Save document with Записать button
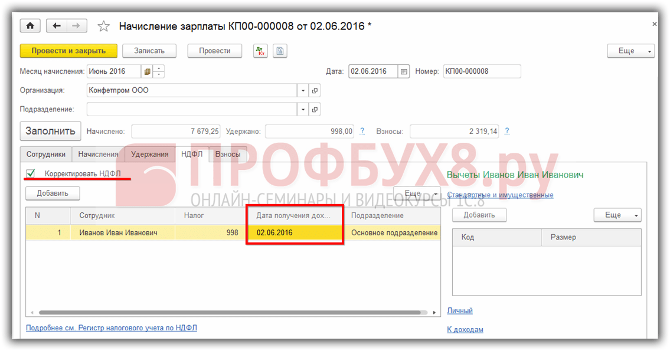Screen dimensions: 670x351 pos(149,51)
